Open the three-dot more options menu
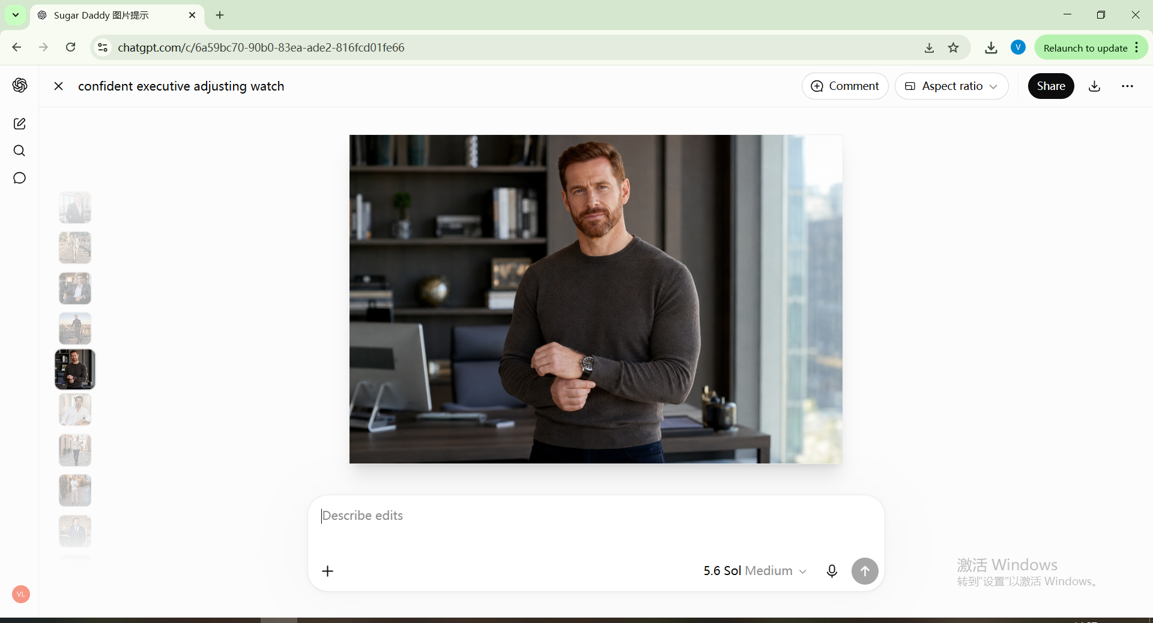Viewport: 1153px width, 623px height. pos(1127,86)
